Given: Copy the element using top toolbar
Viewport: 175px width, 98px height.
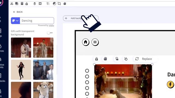Looking at the screenshot, I should click(17, 4).
